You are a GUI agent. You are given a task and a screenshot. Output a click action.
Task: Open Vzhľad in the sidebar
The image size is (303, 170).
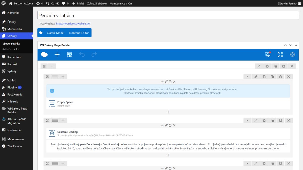16,80
